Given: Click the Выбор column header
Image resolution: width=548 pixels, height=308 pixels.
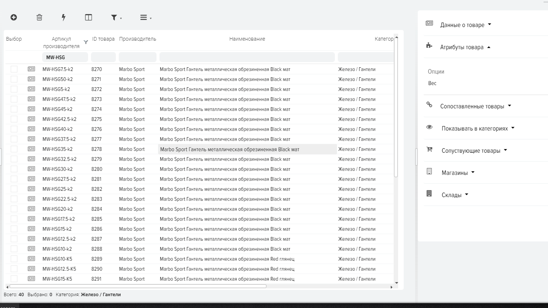Looking at the screenshot, I should 14,39.
